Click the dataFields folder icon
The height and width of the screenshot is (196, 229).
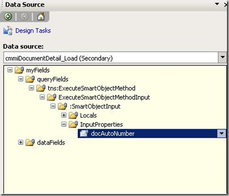(x=30, y=143)
